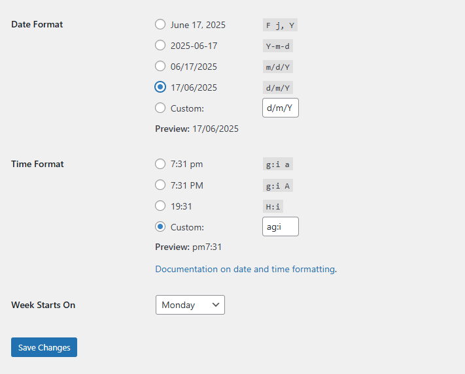Viewport: 465px width, 374px height.
Task: Enable the Custom date format radio
Action: pos(160,108)
